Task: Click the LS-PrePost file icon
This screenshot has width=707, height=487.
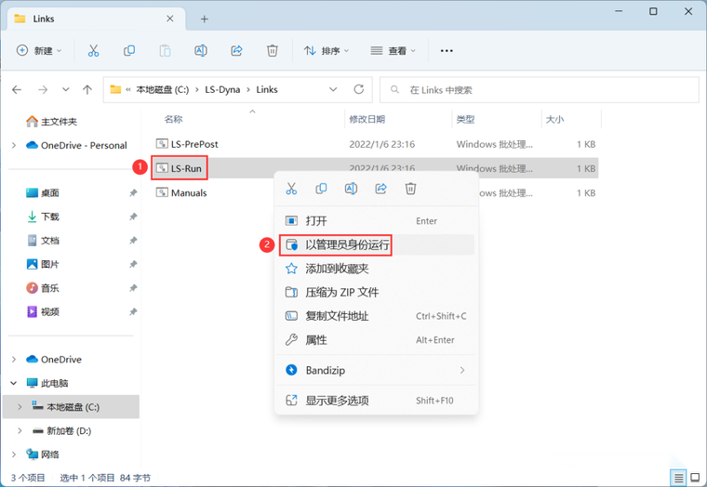Action: [162, 144]
